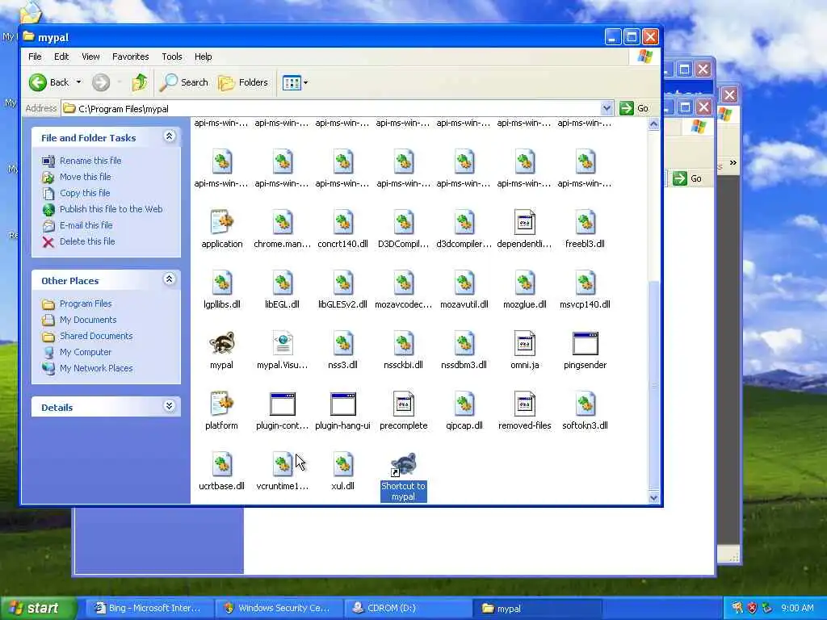Select the freebl3.dll file icon

pyautogui.click(x=585, y=223)
